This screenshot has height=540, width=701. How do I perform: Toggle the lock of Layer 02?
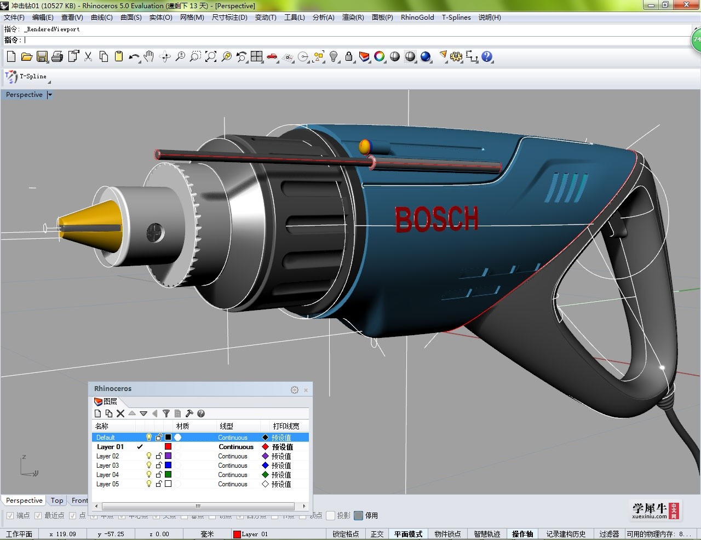point(158,456)
